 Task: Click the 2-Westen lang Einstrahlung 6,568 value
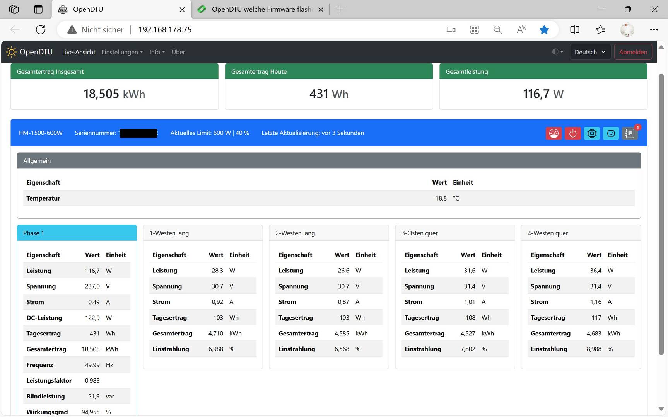tap(342, 349)
